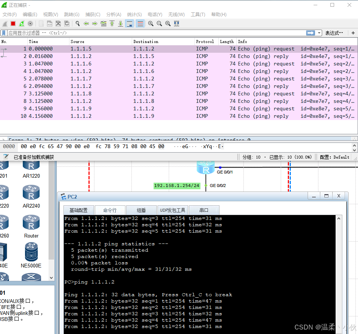
Task: Click the display filter bookmark icon
Action: tap(4, 33)
